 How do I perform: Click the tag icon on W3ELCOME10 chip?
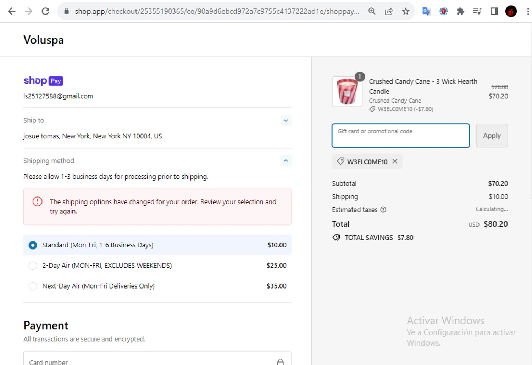click(x=340, y=161)
